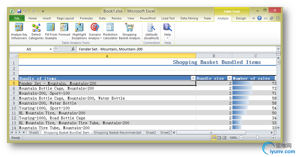Open the Load Test tab
Viewport: 297px width, 157px height.
(168, 18)
